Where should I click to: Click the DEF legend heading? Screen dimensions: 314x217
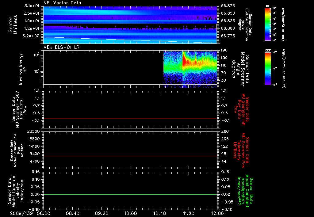[268, 51]
